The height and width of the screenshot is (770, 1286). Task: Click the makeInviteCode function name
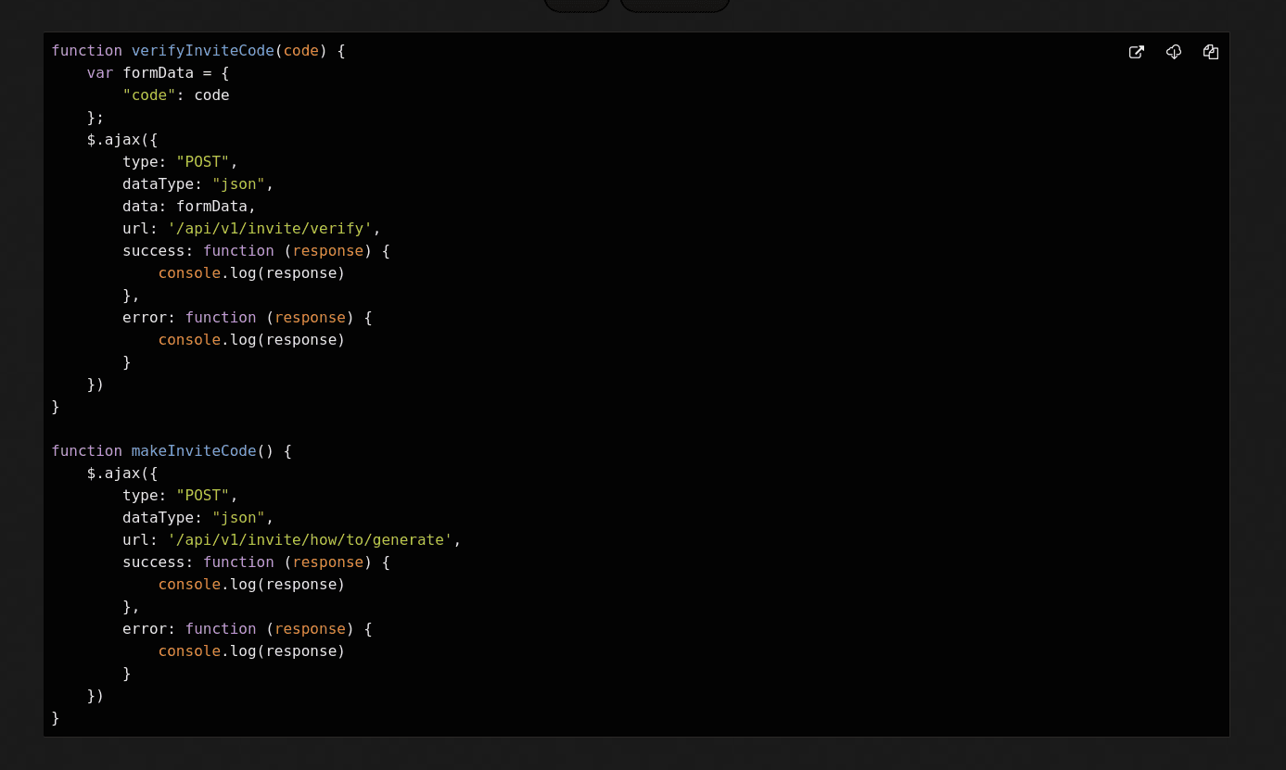click(x=193, y=451)
